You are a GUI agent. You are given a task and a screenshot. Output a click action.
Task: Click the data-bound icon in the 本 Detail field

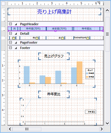tap(63, 38)
